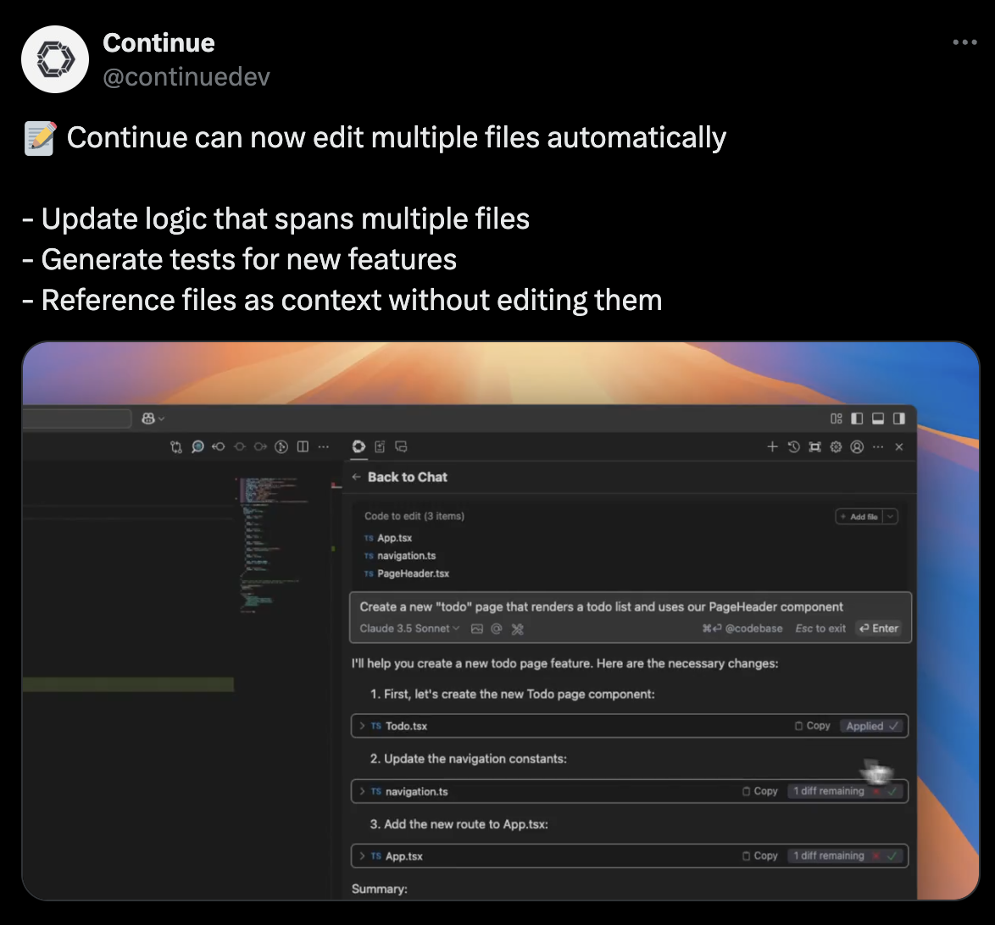
Task: Select navigation.ts in Code to edit list
Action: [x=400, y=556]
